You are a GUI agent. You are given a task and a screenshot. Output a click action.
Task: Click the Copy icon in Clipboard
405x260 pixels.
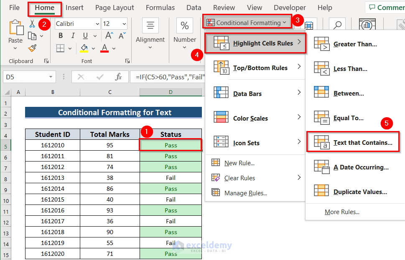pyautogui.click(x=32, y=36)
